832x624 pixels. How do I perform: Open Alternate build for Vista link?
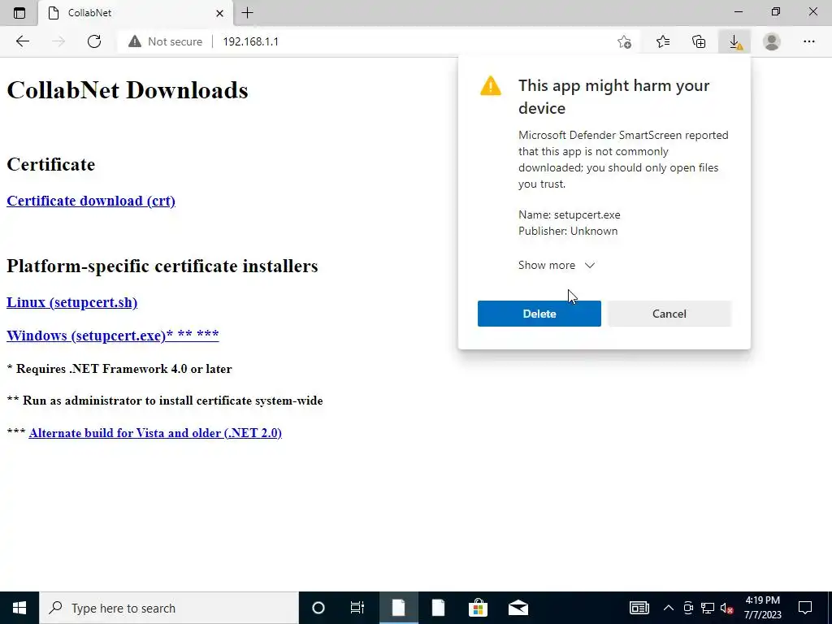[155, 433]
